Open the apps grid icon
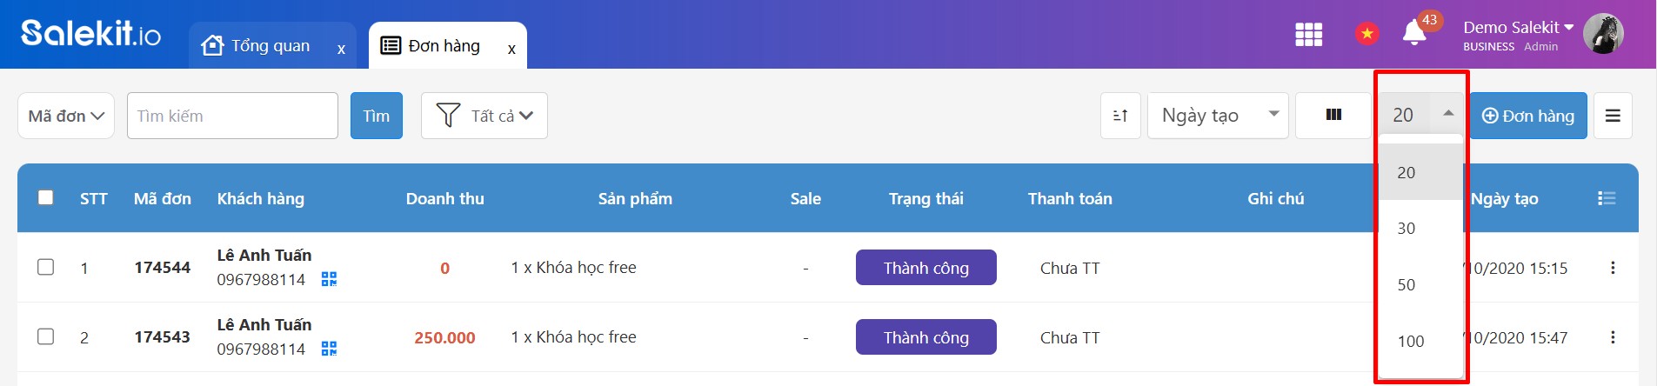Image resolution: width=1657 pixels, height=386 pixels. coord(1308,35)
